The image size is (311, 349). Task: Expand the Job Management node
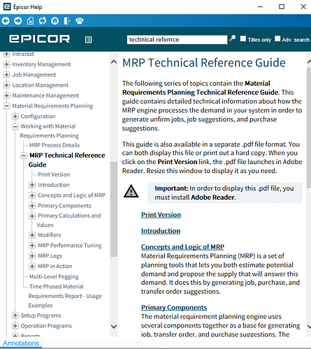pyautogui.click(x=7, y=75)
